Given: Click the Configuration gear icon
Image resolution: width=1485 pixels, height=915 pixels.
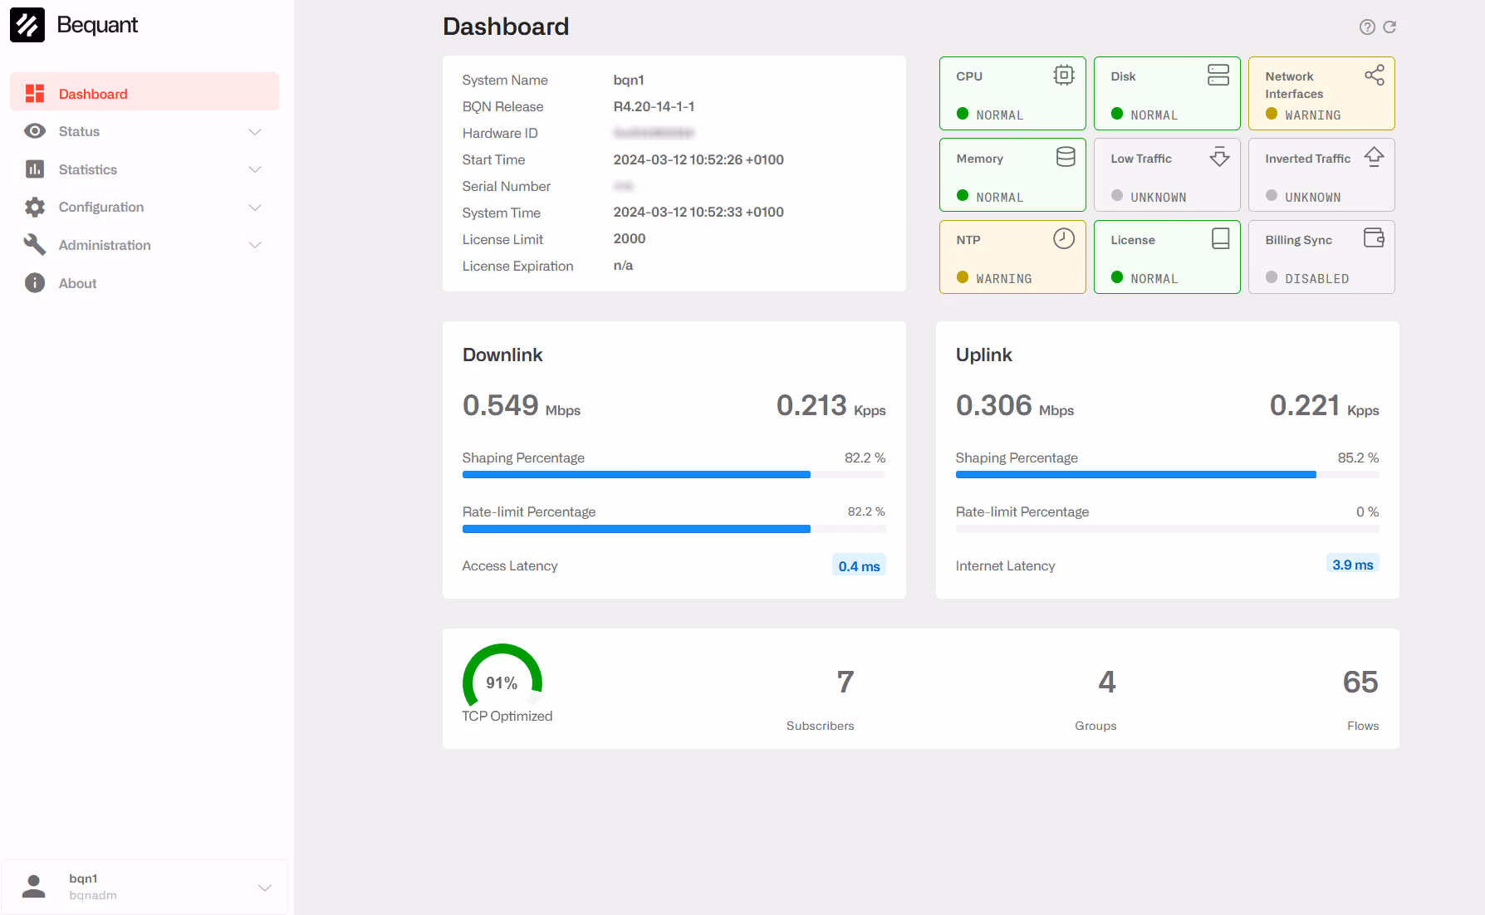Looking at the screenshot, I should pos(35,207).
